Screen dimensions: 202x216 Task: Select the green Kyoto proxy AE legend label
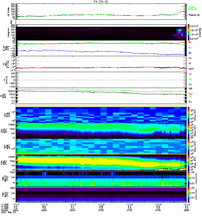[192, 8]
